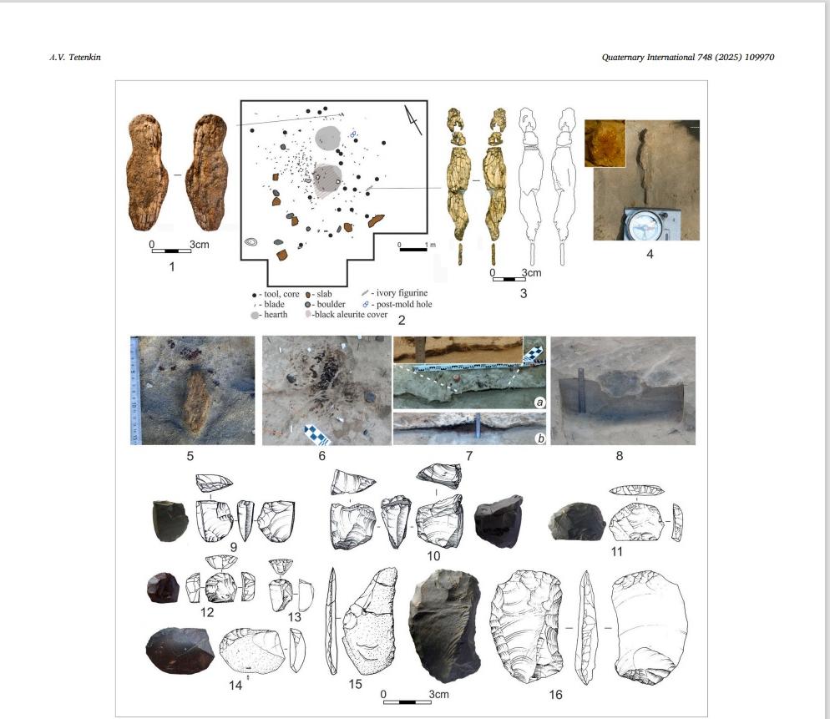Click the post-mold hole legend symbol
Image resolution: width=830 pixels, height=719 pixels.
366,305
